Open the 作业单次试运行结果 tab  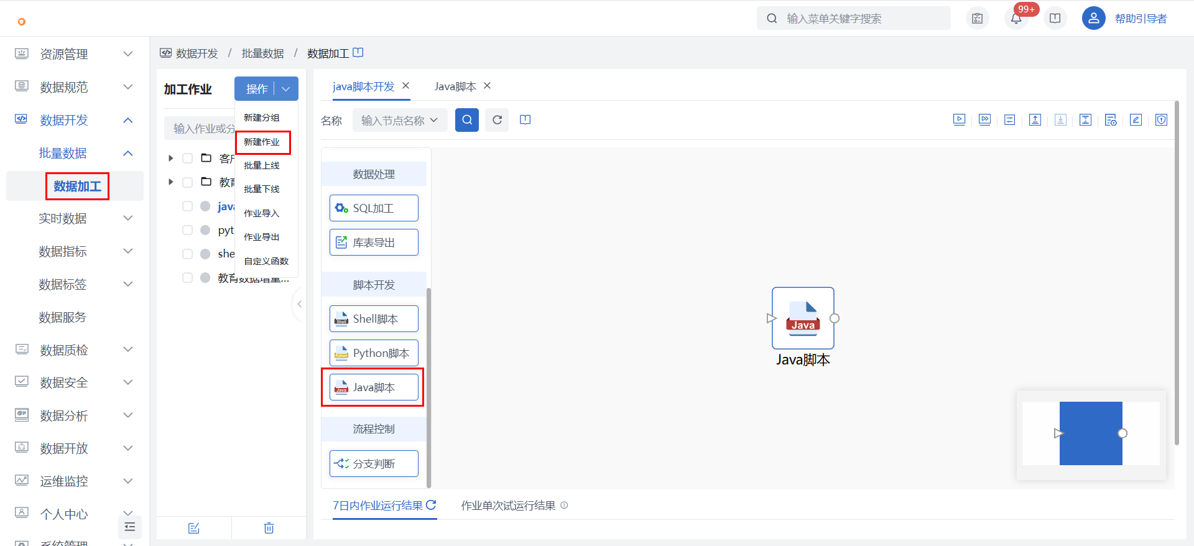coord(508,506)
